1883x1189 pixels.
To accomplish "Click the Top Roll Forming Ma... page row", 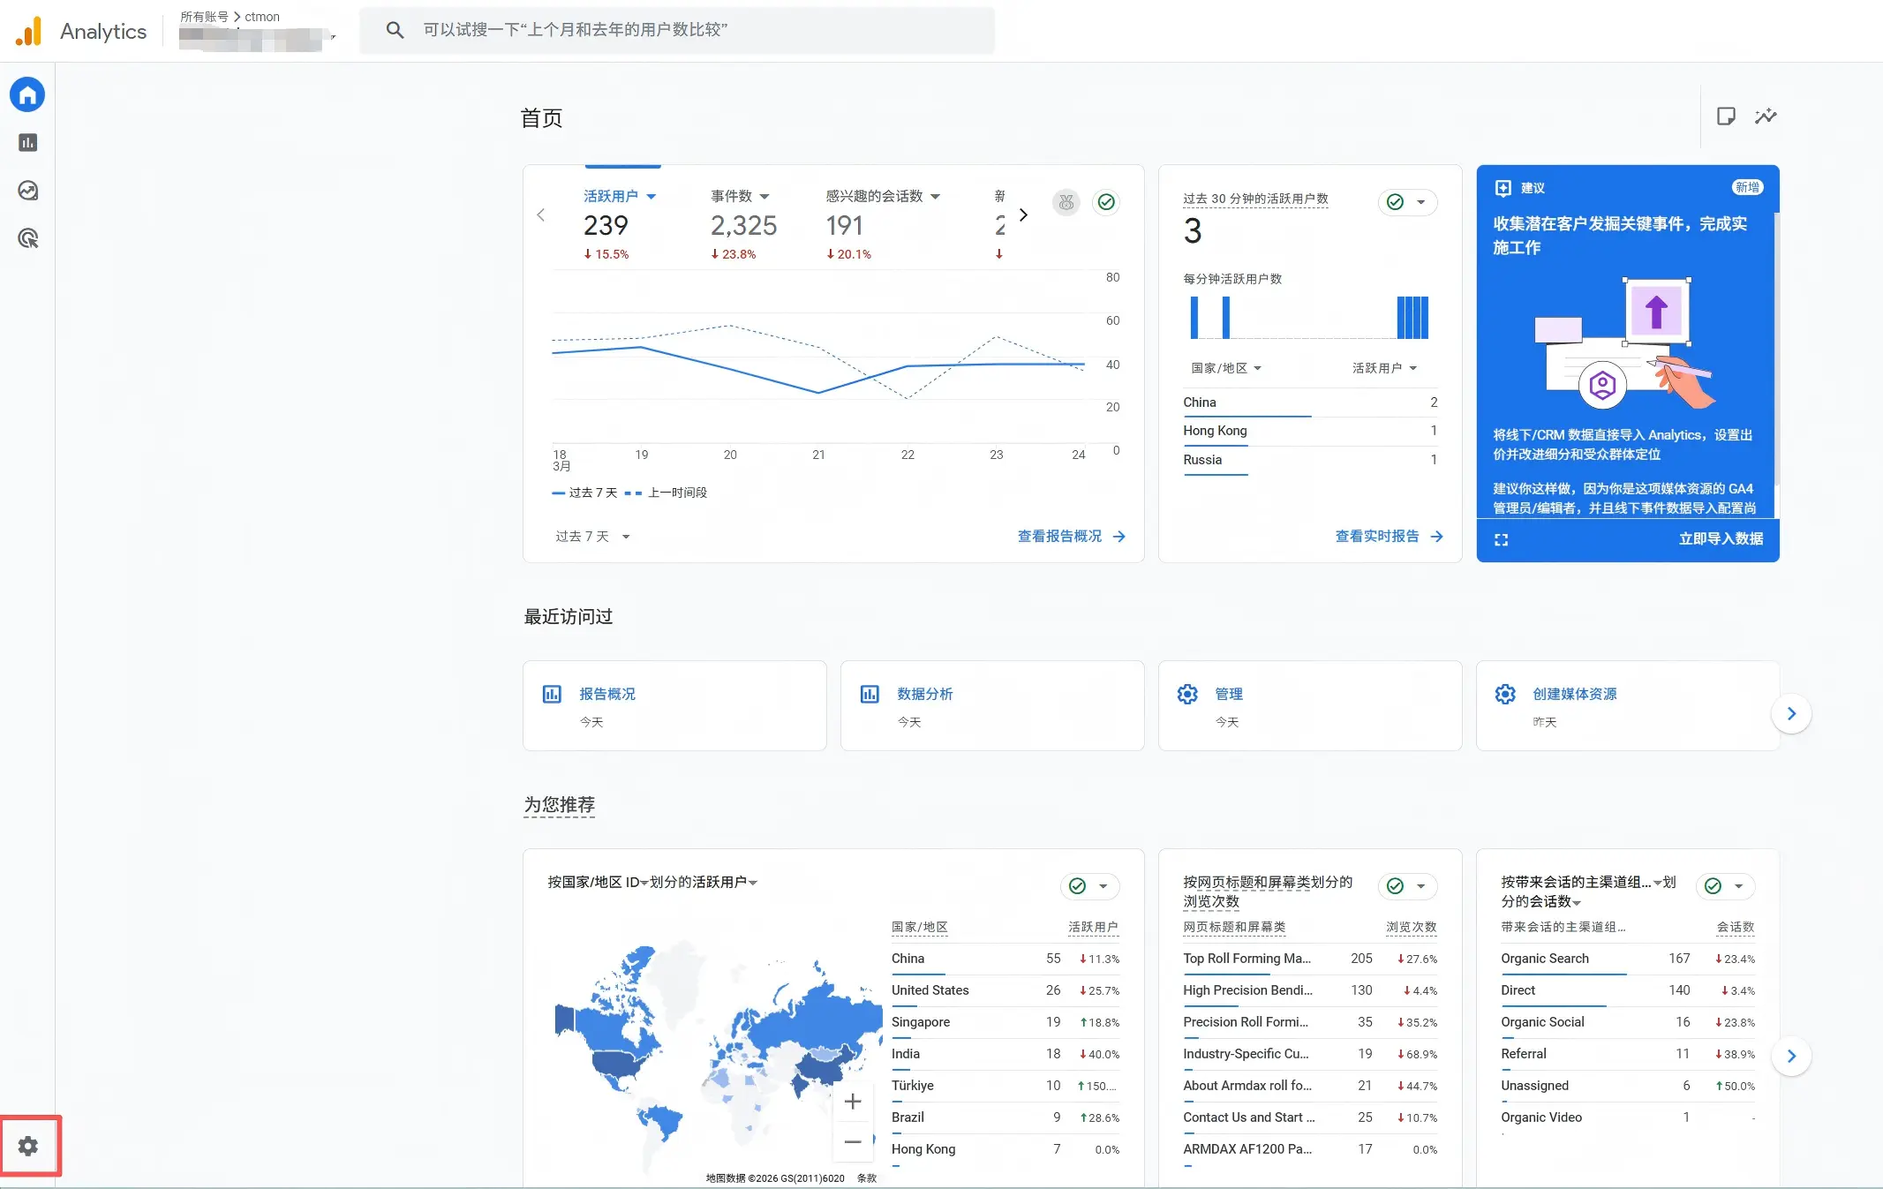I will [x=1310, y=959].
